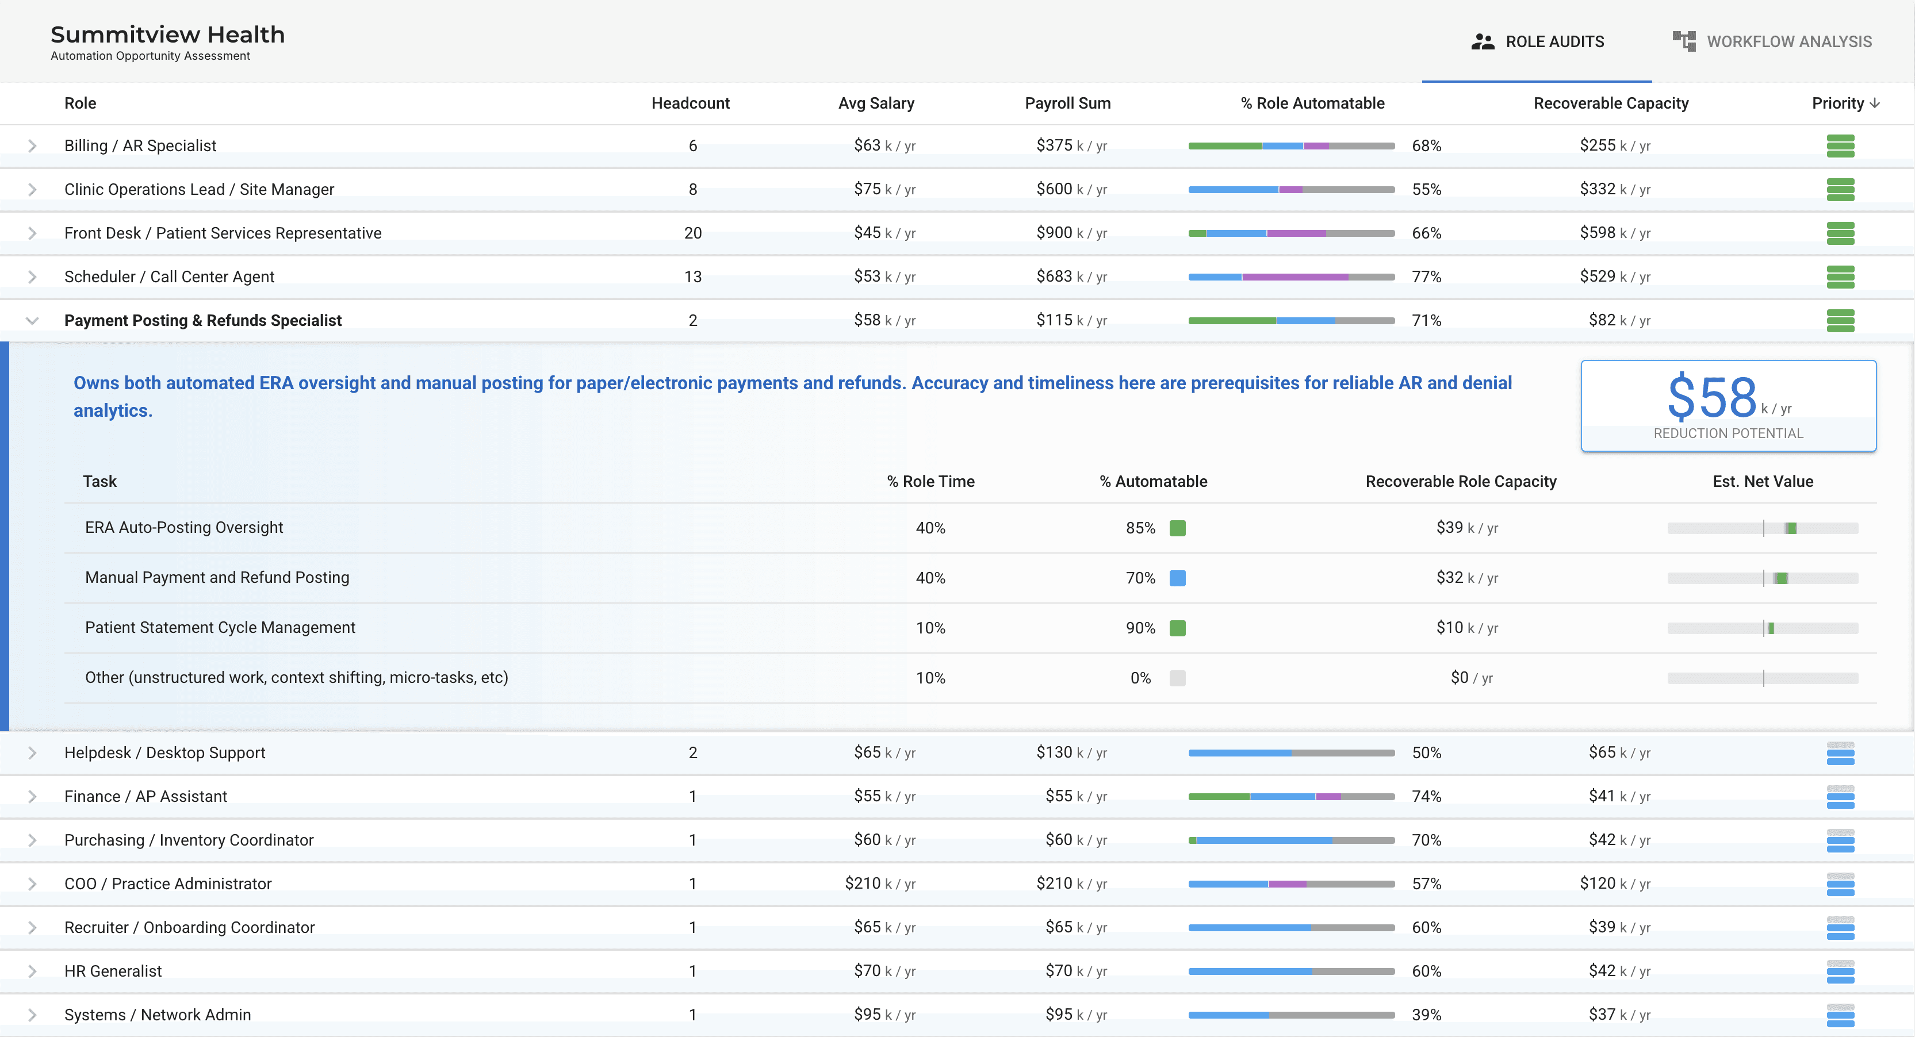Collapse the Payment Posting & Refunds Specialist row

pos(32,320)
